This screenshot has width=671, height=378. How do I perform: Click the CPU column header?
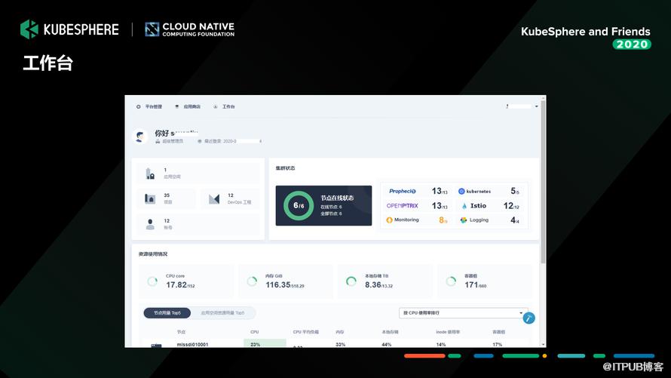click(x=255, y=332)
